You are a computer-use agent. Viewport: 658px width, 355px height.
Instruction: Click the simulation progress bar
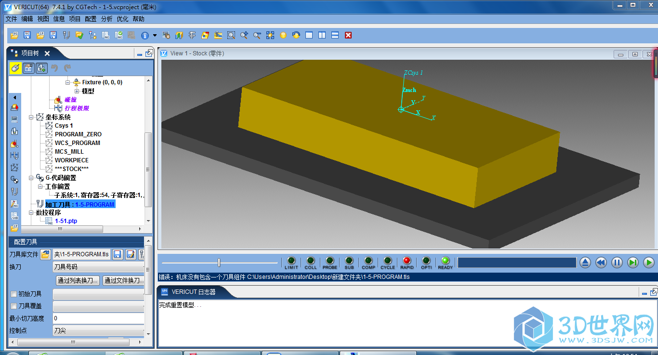517,263
